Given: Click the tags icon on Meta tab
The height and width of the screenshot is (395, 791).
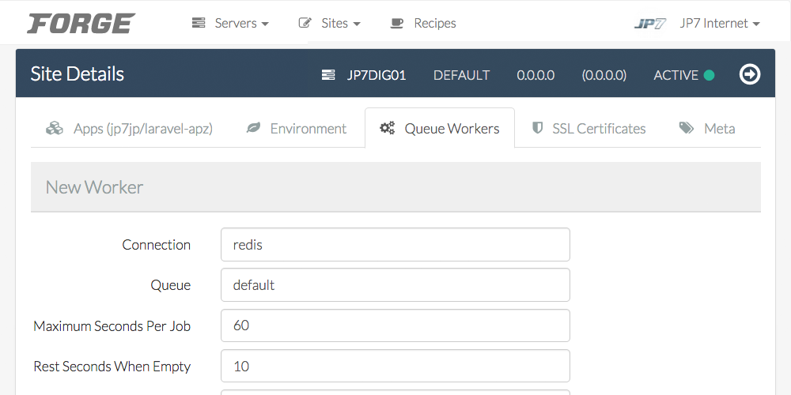Looking at the screenshot, I should click(686, 128).
